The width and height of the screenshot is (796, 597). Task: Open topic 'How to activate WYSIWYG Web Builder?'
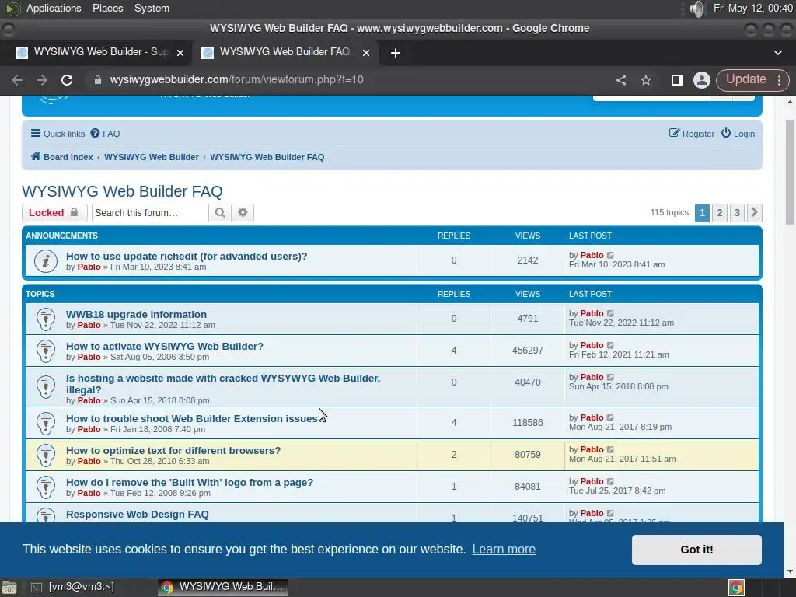pos(165,346)
